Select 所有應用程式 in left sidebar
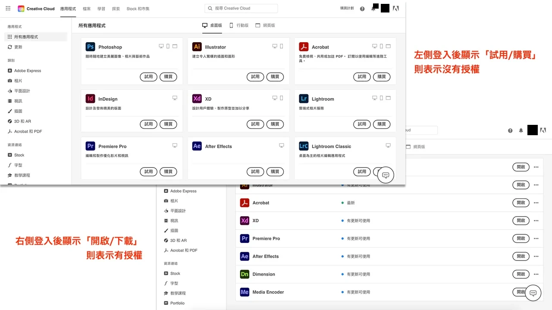Viewport: 552px width, 310px height. click(36, 37)
